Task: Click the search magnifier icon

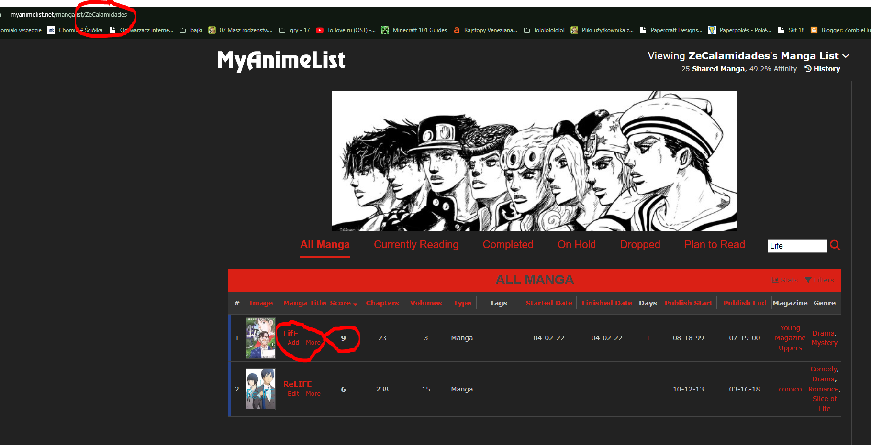Action: (835, 245)
